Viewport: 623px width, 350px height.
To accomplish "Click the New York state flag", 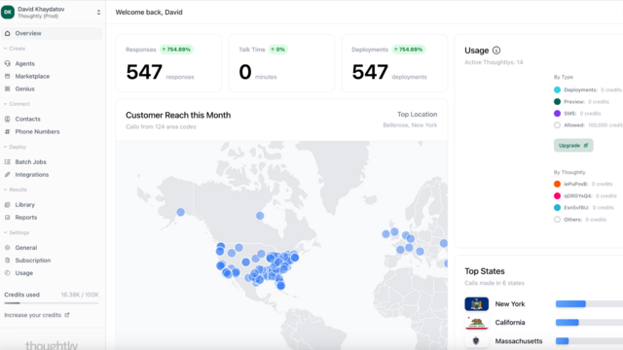I will 476,304.
